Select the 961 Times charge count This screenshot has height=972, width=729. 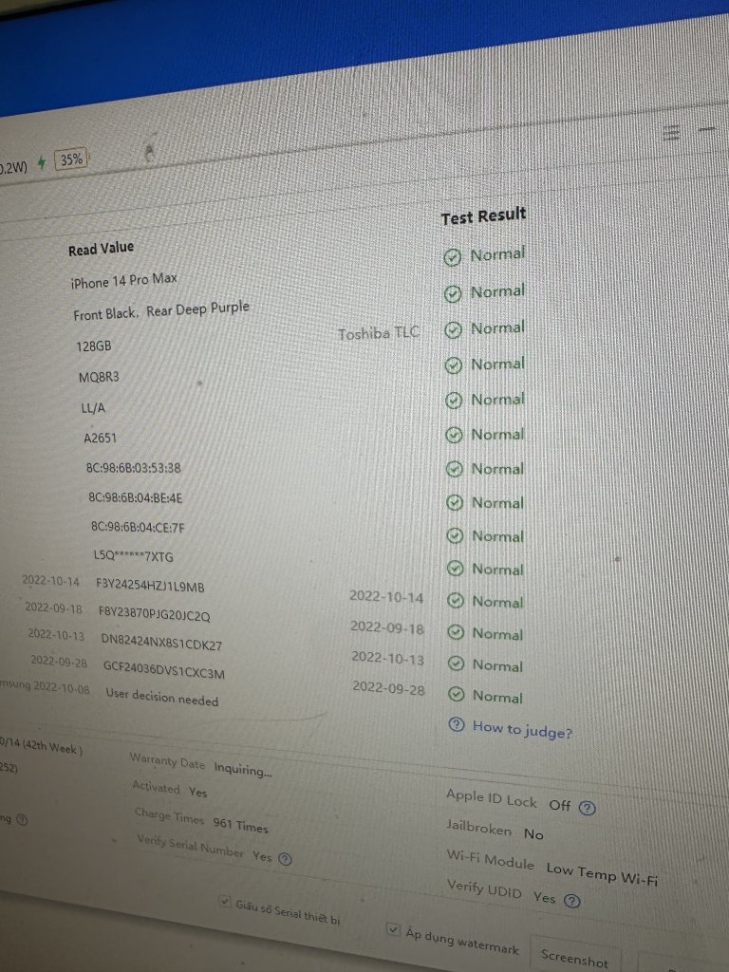click(x=240, y=825)
